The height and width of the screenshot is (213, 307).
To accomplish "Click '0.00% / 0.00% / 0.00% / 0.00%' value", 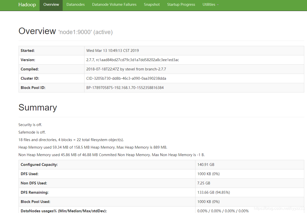I will 223,211.
